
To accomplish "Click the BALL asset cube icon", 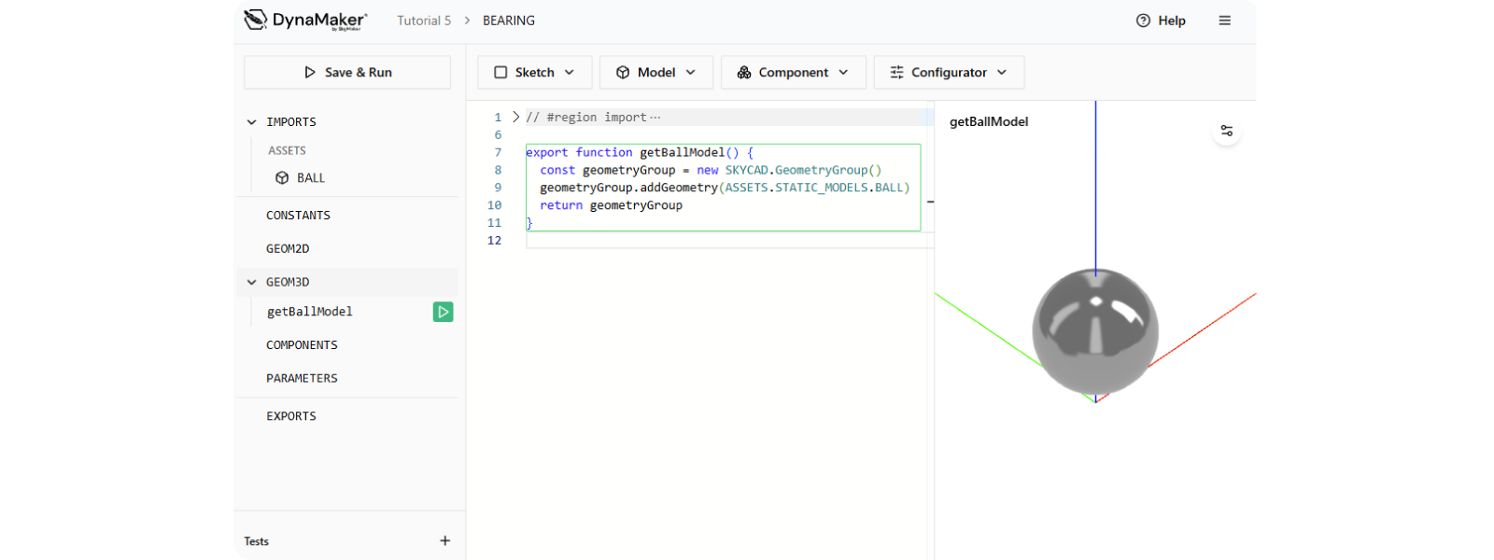I will (282, 177).
